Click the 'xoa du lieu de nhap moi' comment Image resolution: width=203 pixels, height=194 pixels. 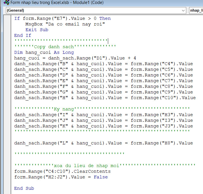[105, 166]
